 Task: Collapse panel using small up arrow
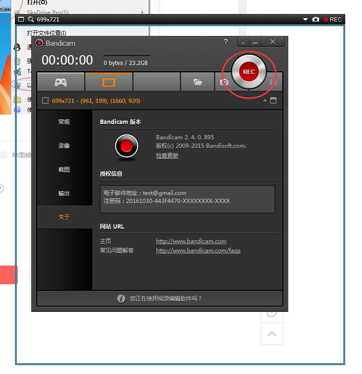coord(265,101)
